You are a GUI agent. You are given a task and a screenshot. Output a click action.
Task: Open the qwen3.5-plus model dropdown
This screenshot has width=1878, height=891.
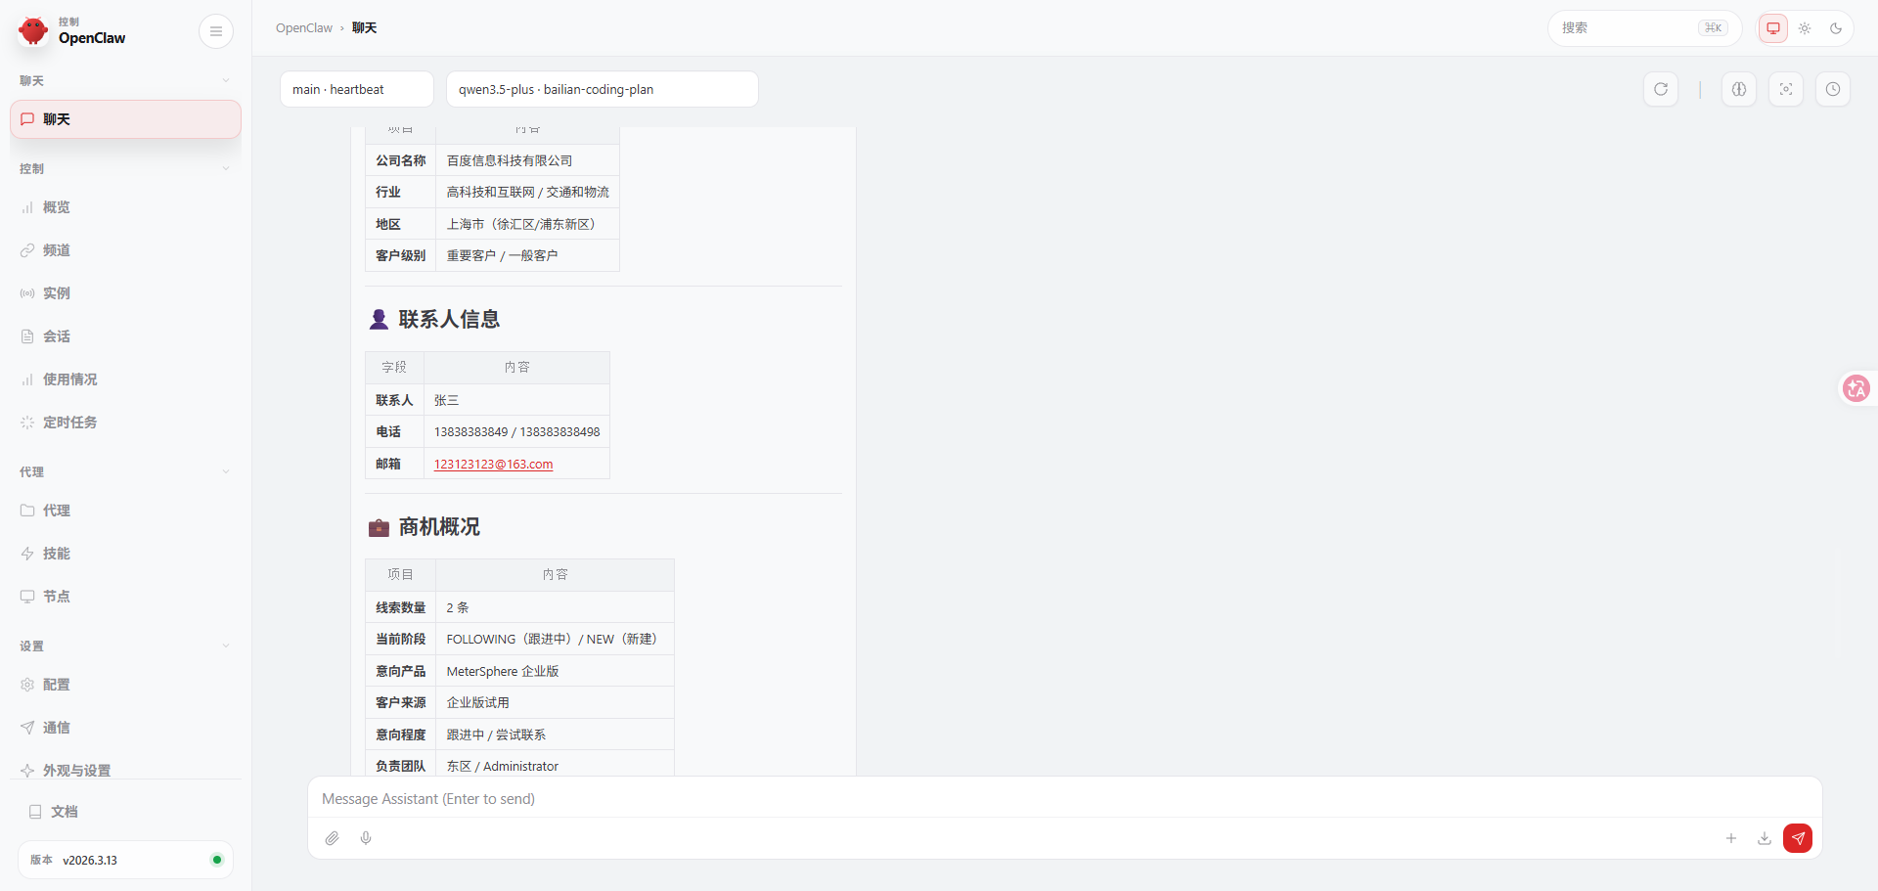pyautogui.click(x=602, y=89)
